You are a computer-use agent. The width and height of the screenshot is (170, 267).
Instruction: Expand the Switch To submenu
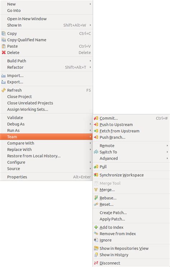(131, 152)
